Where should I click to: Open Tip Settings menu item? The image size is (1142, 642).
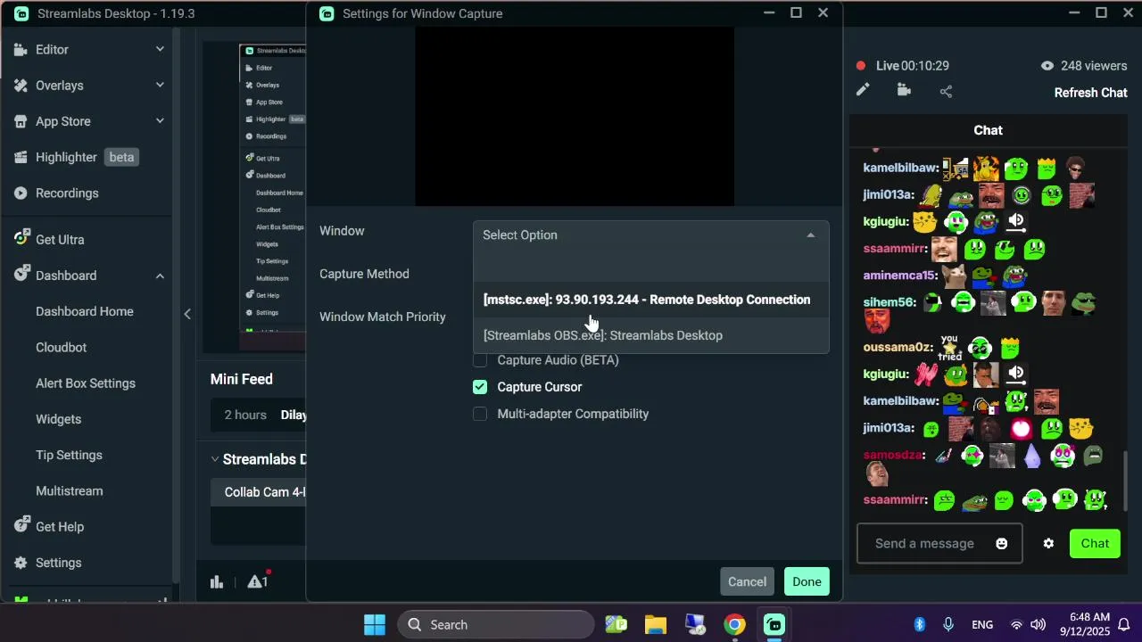click(x=69, y=455)
